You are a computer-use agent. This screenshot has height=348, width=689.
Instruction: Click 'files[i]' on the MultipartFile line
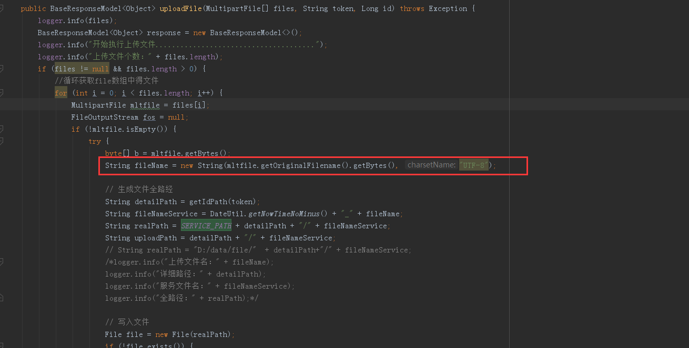point(189,105)
